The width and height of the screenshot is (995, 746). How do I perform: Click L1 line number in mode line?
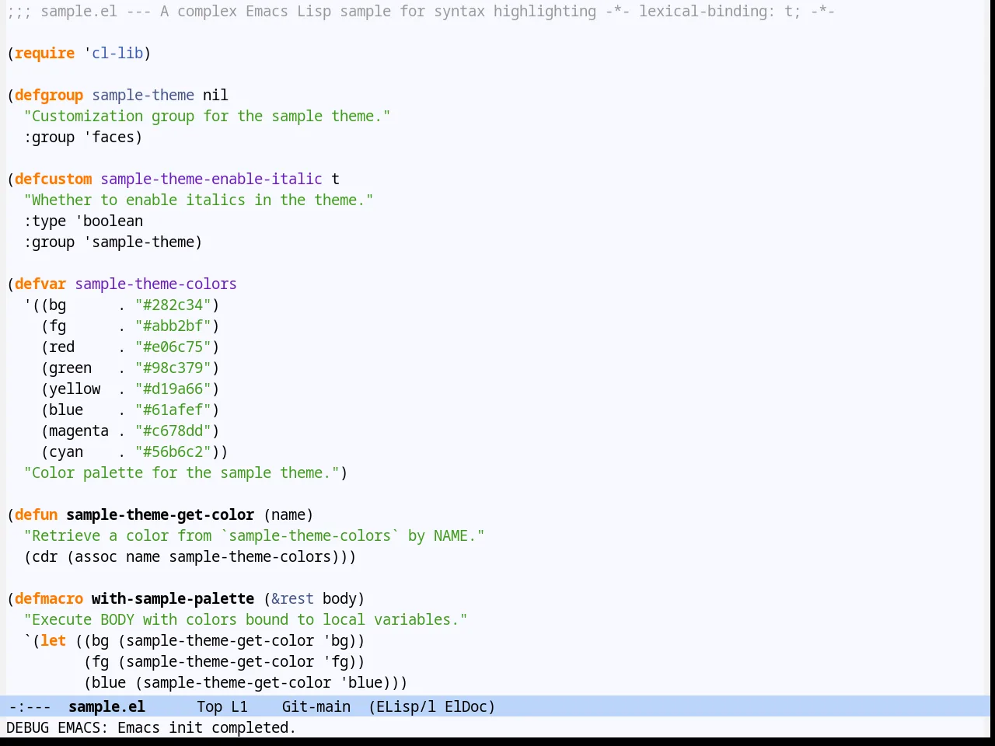pos(239,706)
